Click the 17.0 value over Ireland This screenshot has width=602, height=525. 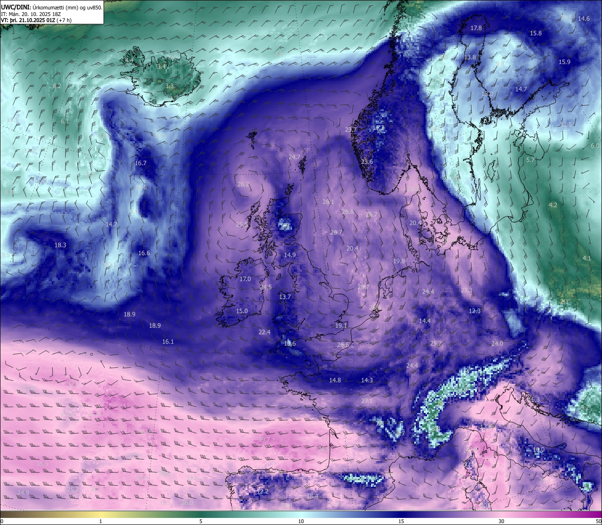tap(245, 279)
